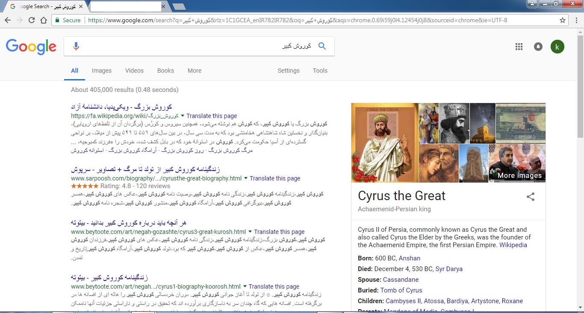
Task: Open search Tools options
Action: [x=320, y=71]
